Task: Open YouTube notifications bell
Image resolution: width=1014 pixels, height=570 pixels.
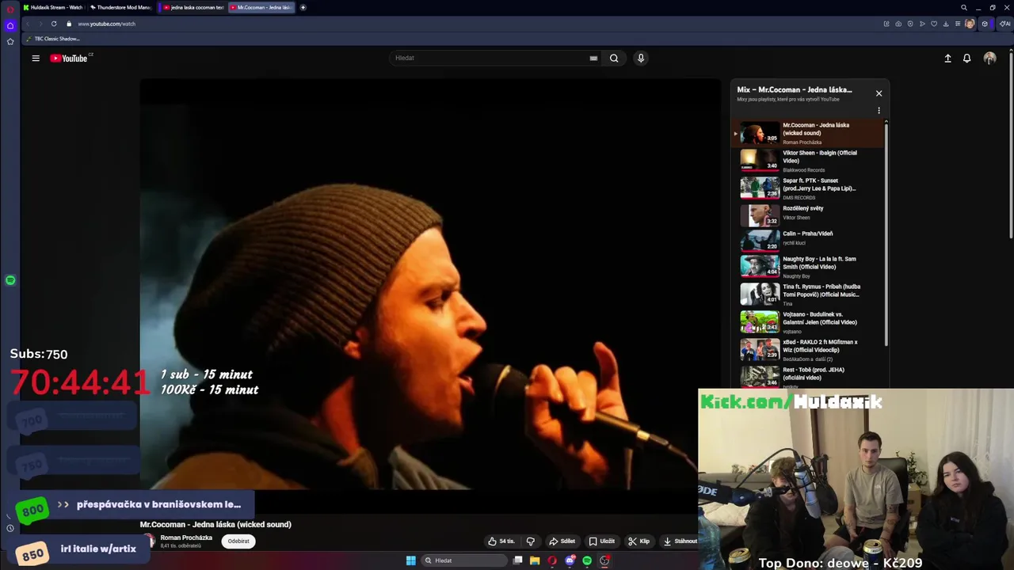Action: [966, 58]
